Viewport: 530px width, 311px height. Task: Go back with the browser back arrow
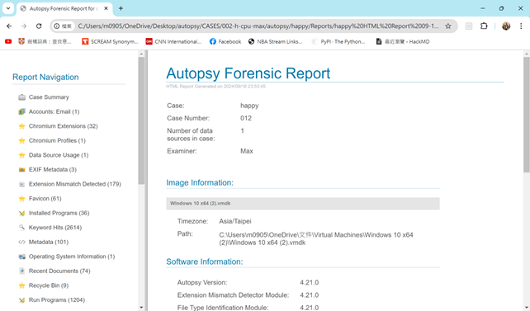point(9,26)
